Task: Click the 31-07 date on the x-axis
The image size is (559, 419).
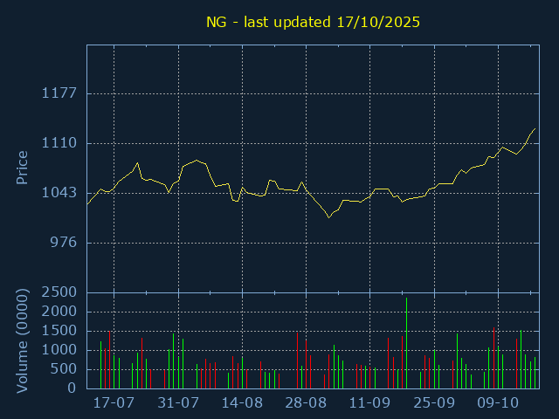Action: tap(178, 404)
